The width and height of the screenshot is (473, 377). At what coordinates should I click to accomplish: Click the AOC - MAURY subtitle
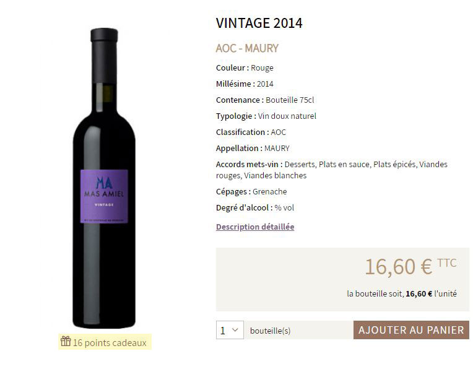pos(247,48)
